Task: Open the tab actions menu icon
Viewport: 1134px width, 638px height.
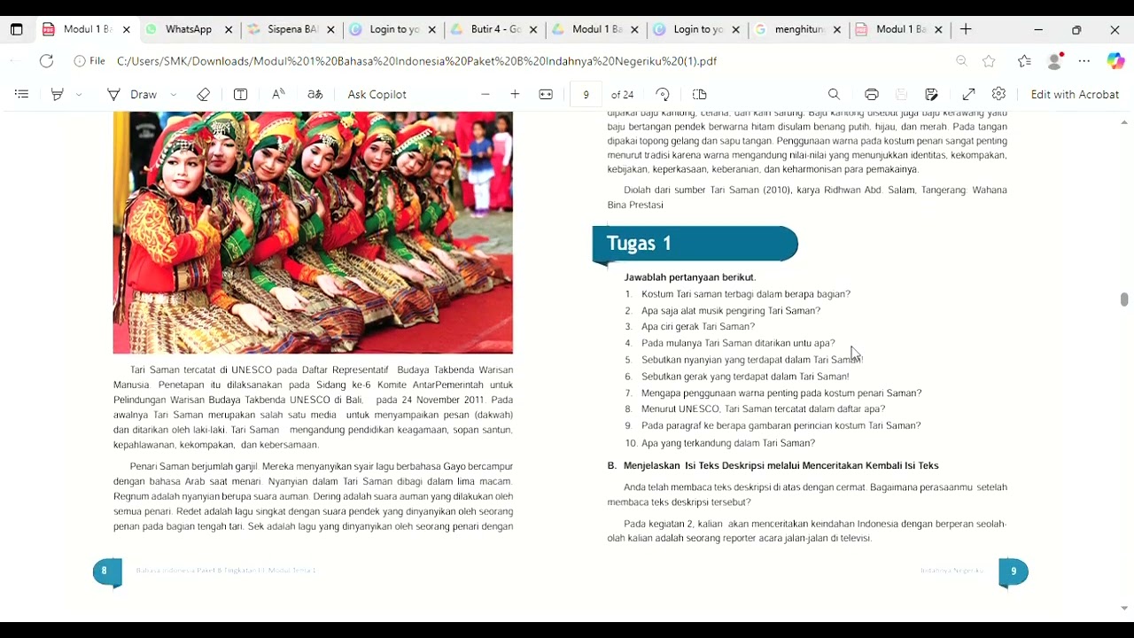Action: click(16, 29)
